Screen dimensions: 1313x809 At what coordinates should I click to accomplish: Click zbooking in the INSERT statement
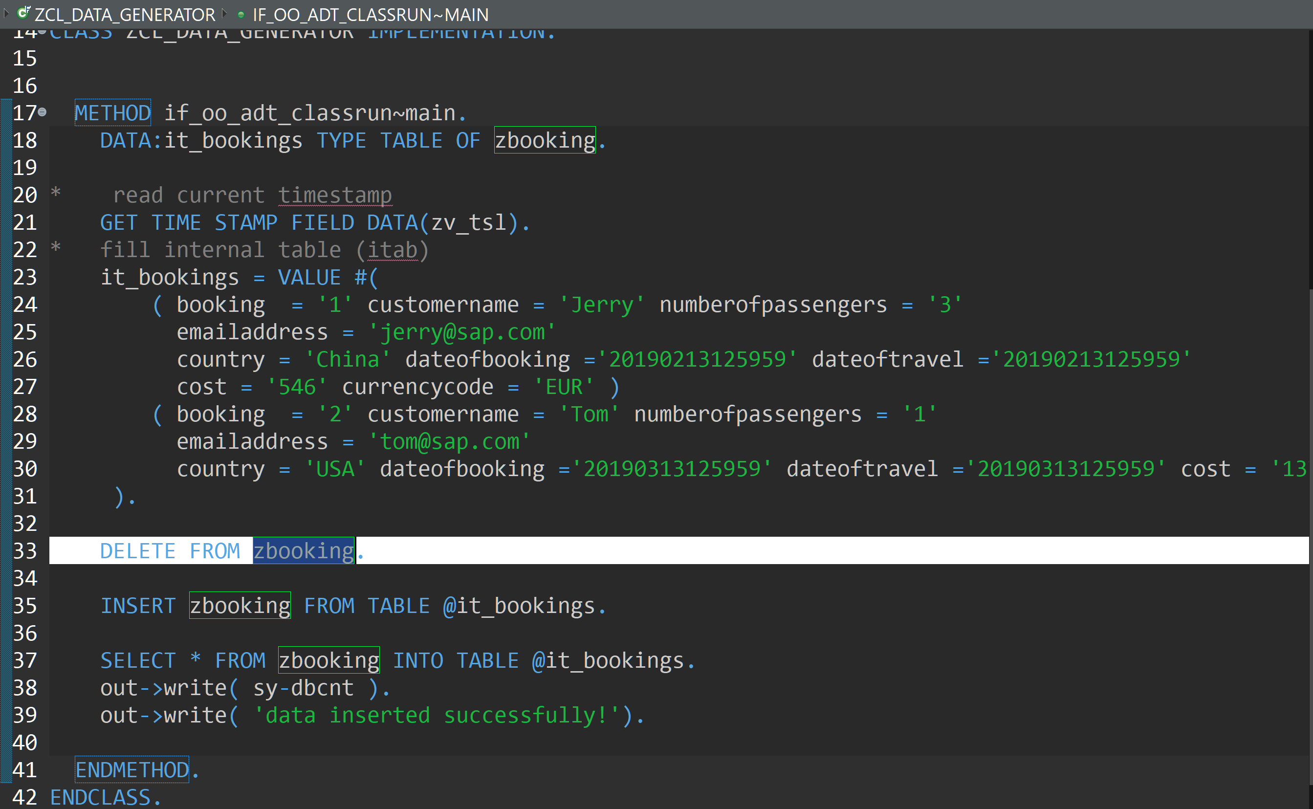coord(240,606)
